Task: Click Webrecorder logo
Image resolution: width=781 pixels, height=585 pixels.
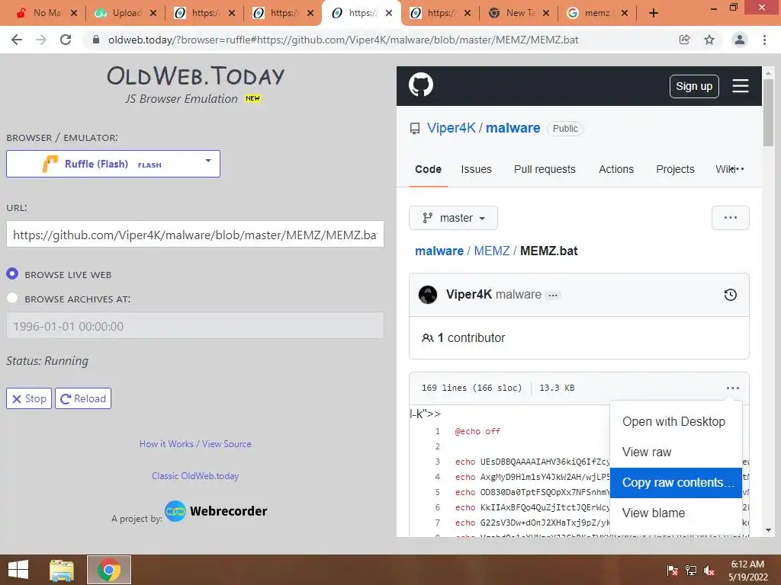Action: pyautogui.click(x=216, y=511)
